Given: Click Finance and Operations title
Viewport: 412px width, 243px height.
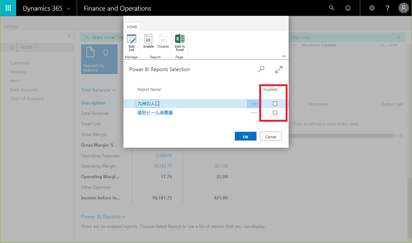Looking at the screenshot, I should [118, 8].
